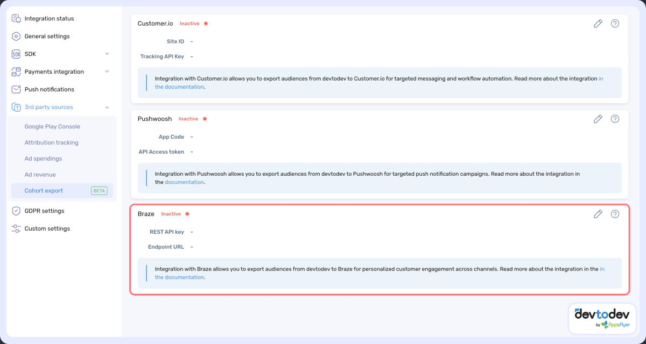The height and width of the screenshot is (344, 646).
Task: Click the 3rd party sources icon
Action: click(x=16, y=107)
